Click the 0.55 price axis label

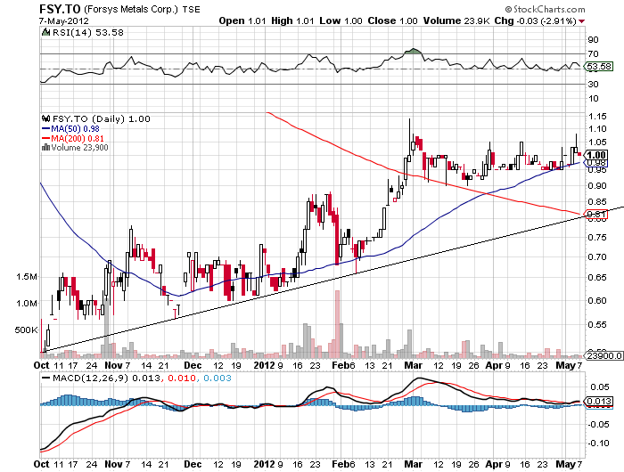pos(597,324)
